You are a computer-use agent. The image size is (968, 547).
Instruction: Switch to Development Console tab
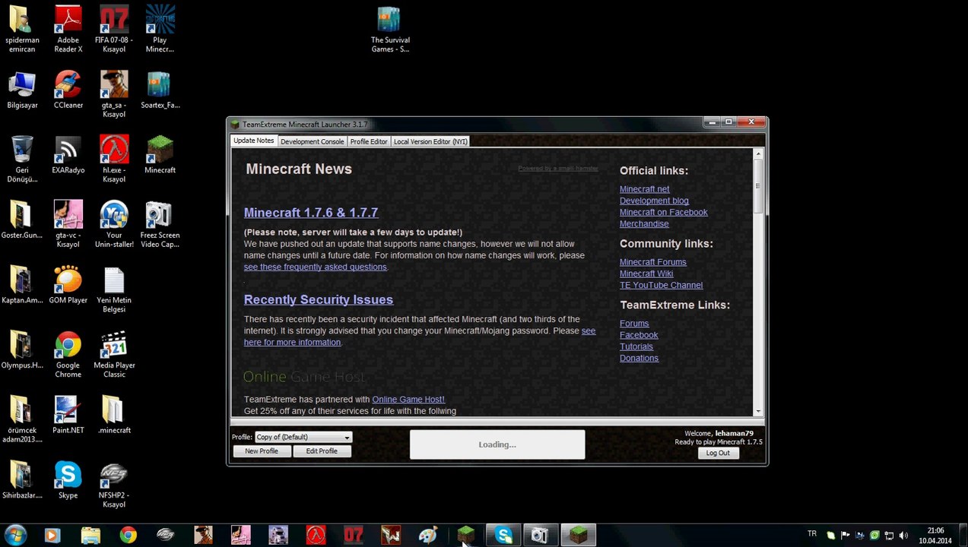312,141
